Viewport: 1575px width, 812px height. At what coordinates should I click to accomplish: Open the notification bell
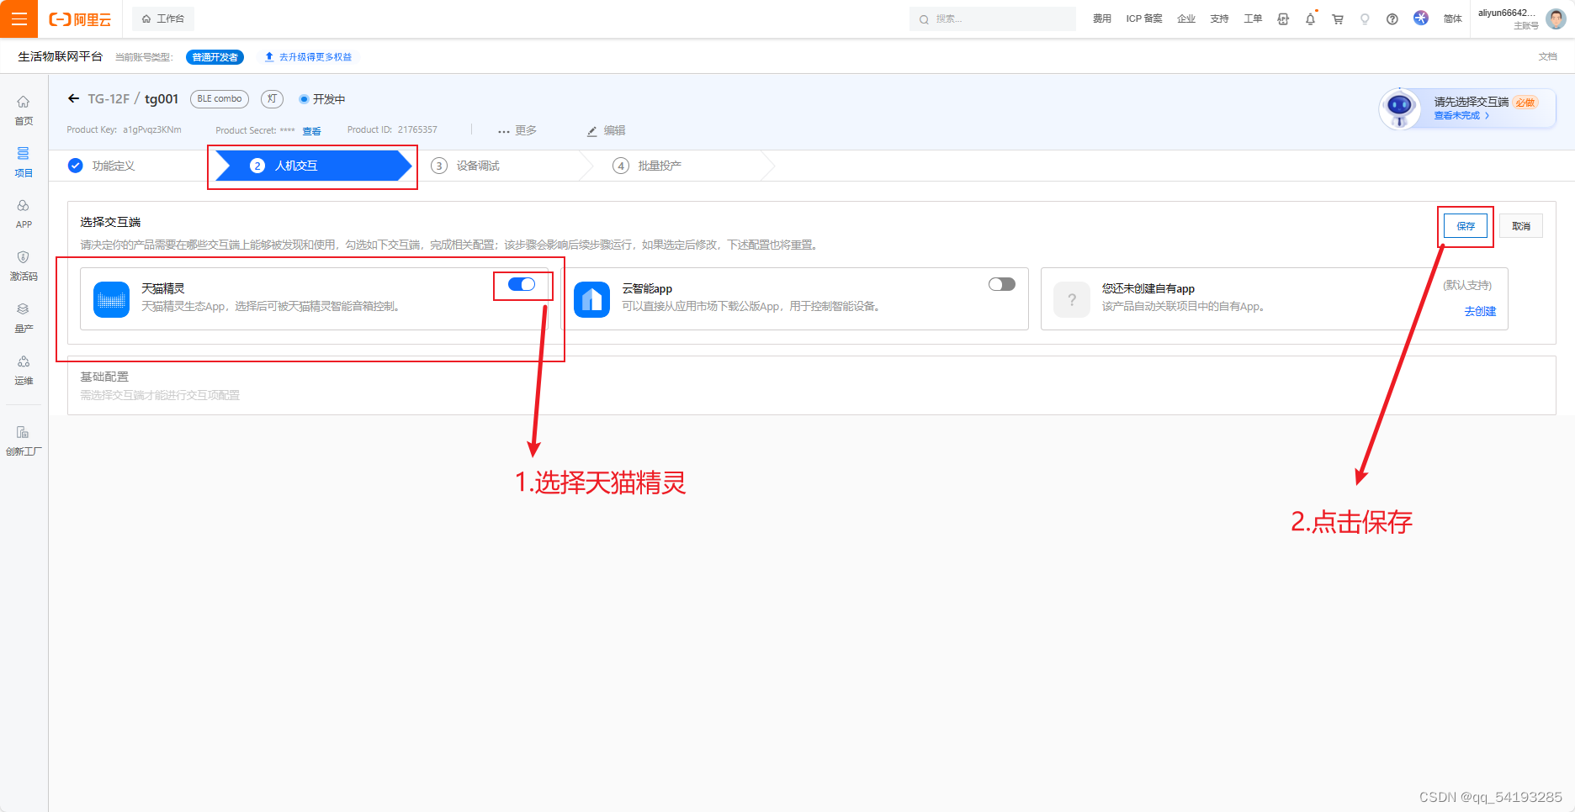tap(1310, 18)
